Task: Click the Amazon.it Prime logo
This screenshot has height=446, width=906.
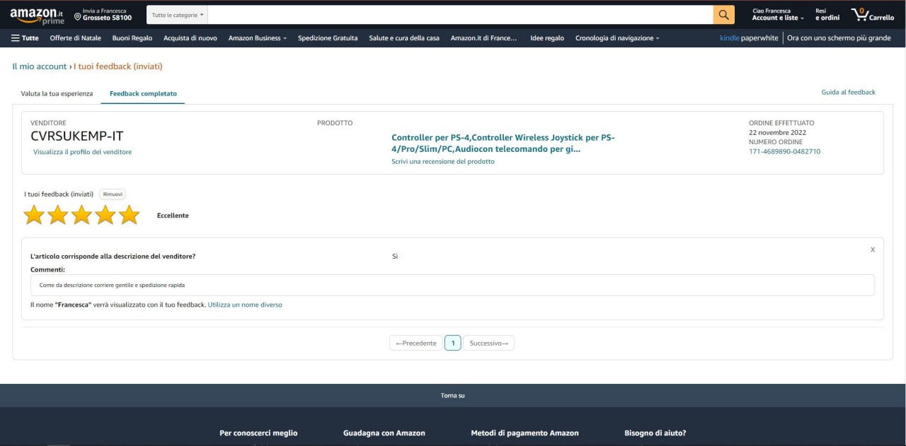Action: coord(37,16)
